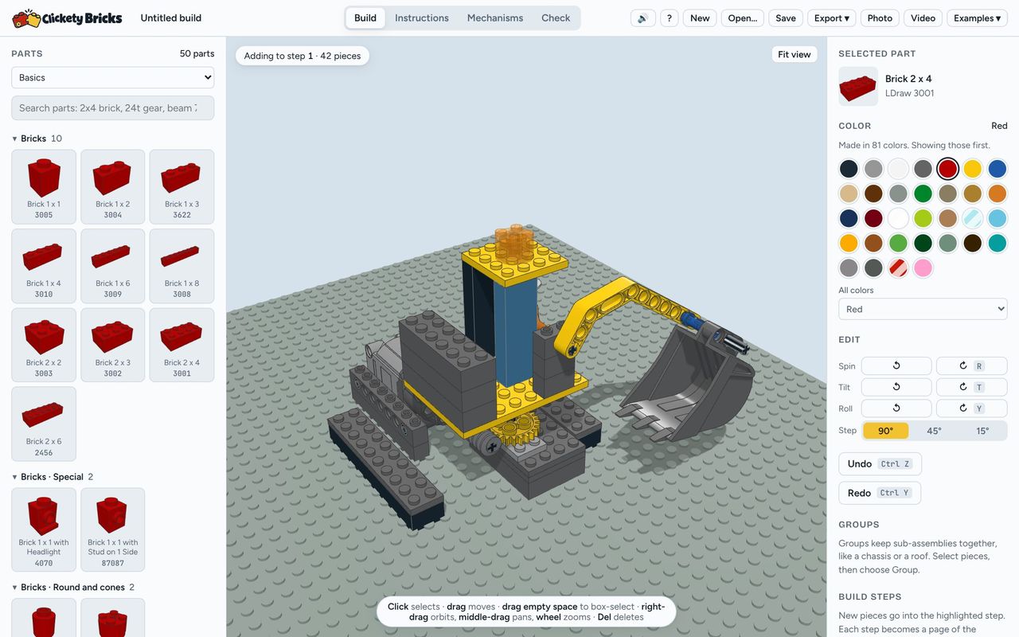Open help with question mark button
Viewport: 1019px width, 637px height.
669,18
